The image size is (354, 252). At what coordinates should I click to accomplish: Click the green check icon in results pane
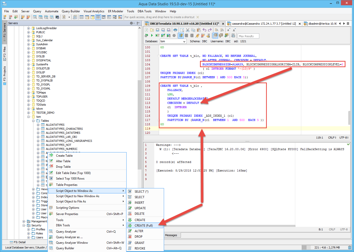[x=348, y=144]
